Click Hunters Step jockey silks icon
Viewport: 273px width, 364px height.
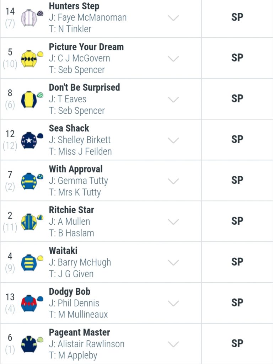coord(32,18)
